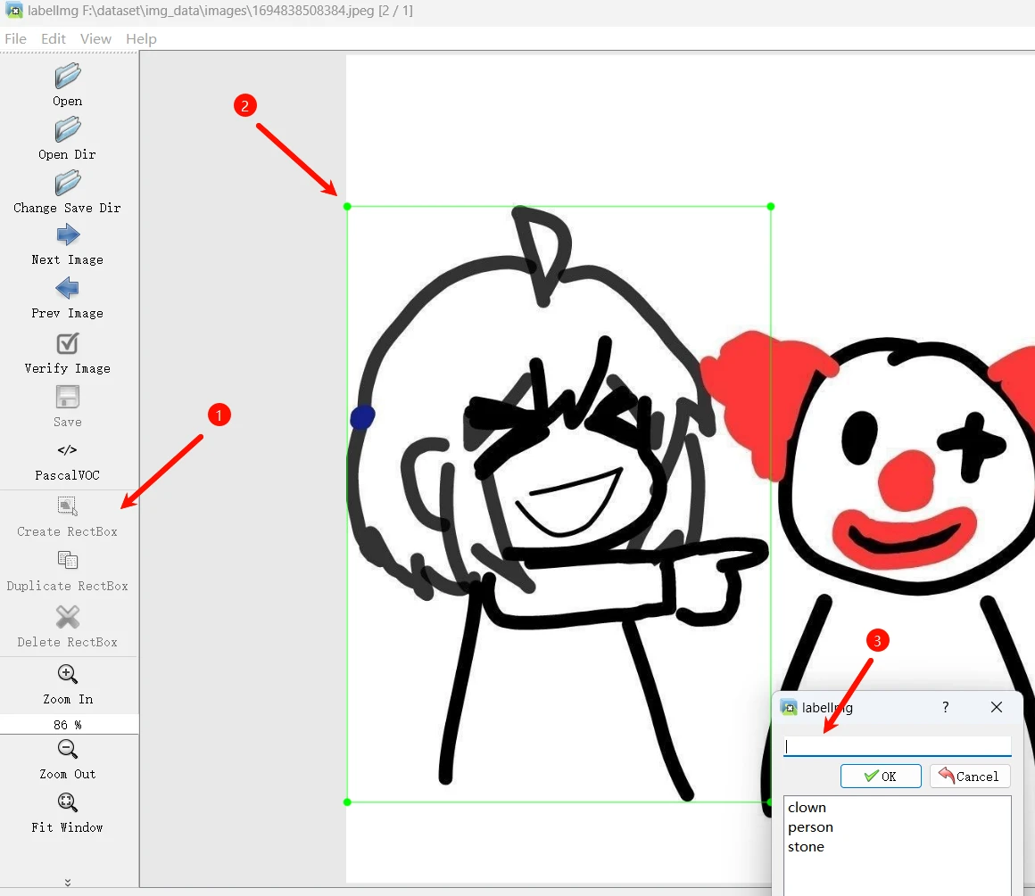The width and height of the screenshot is (1035, 896).
Task: Open the View menu
Action: [95, 38]
